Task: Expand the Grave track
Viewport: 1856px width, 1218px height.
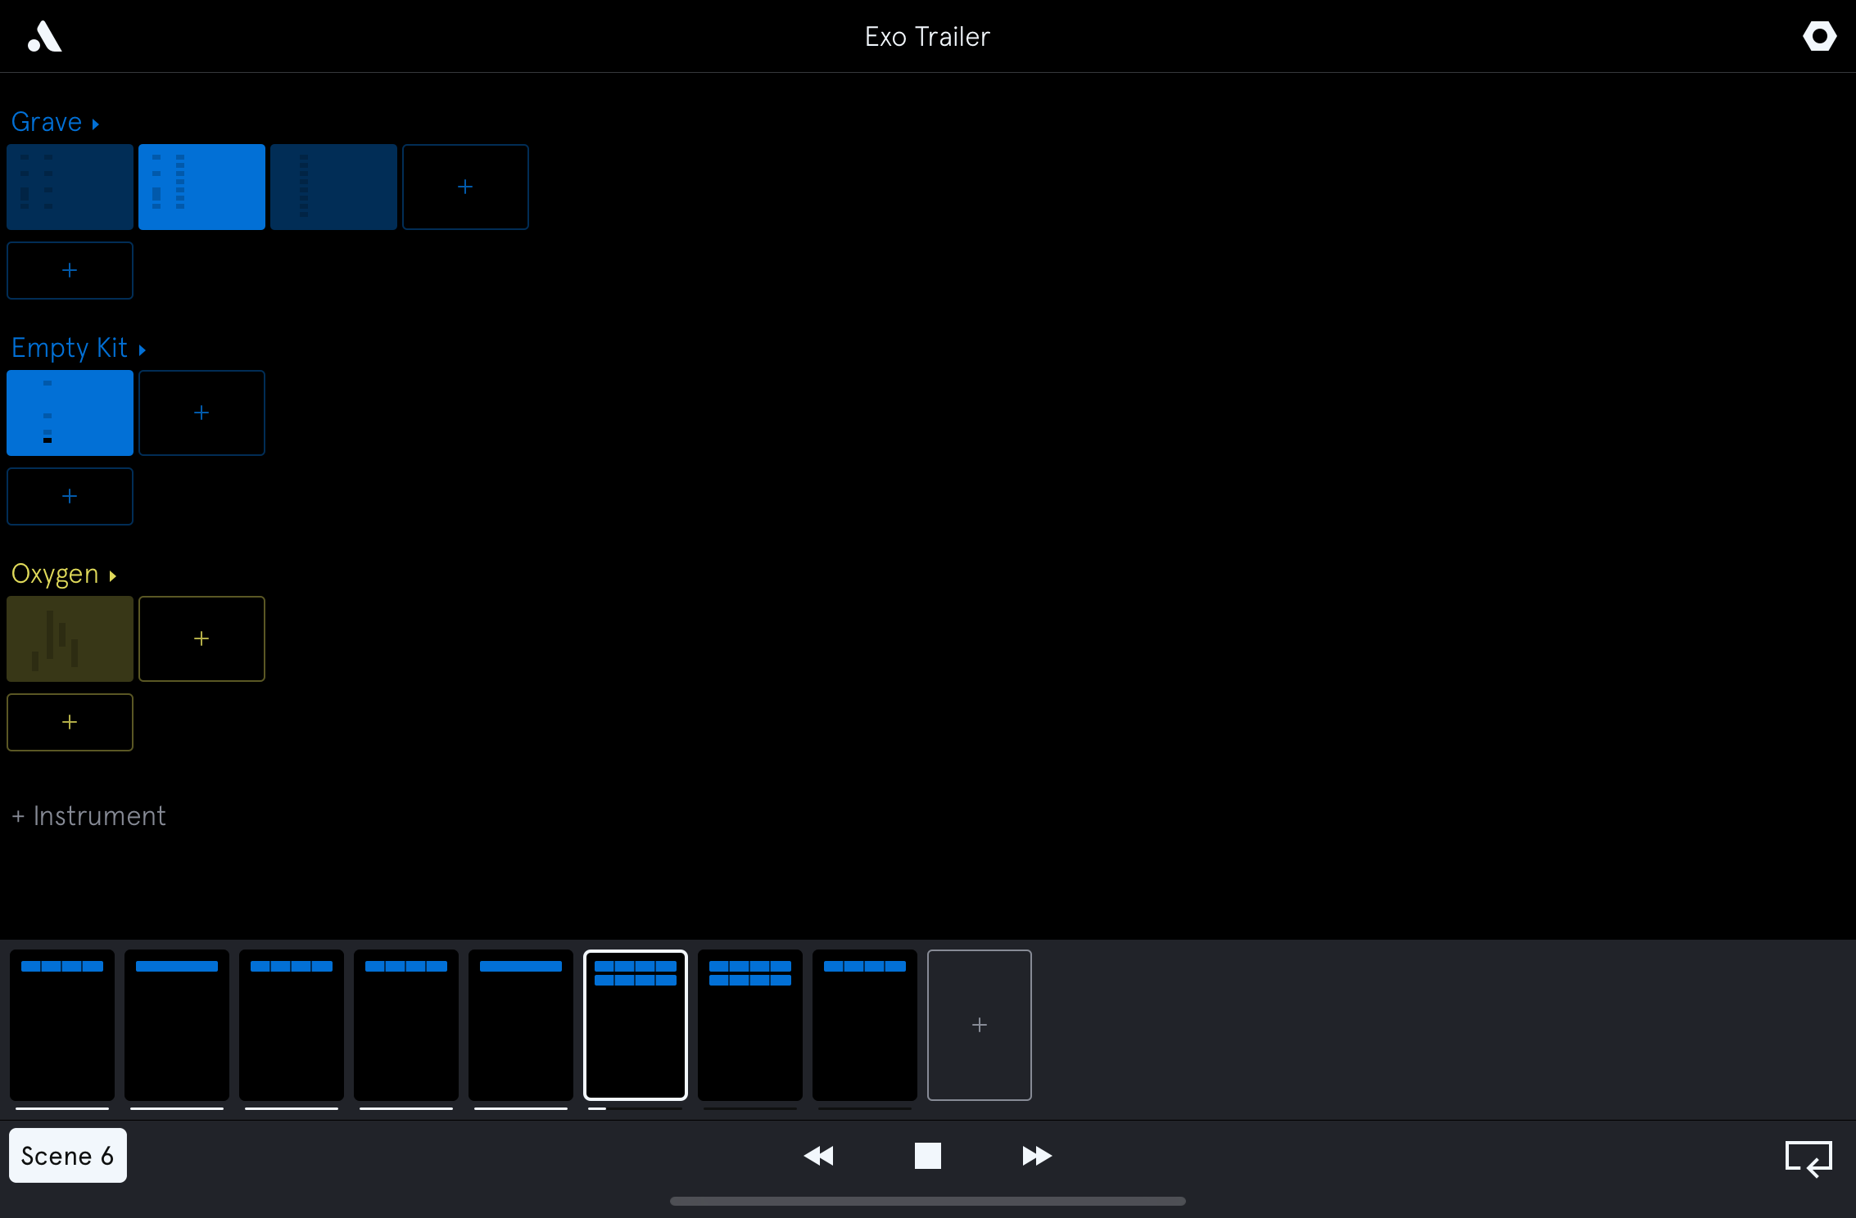Action: [55, 123]
